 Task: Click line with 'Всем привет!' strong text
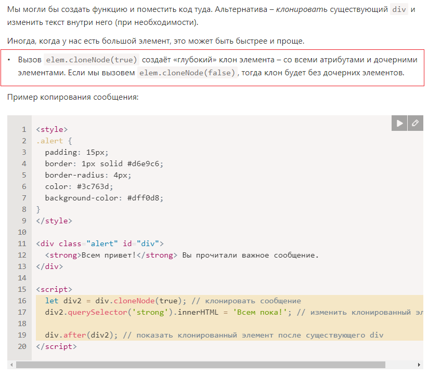coord(182,255)
